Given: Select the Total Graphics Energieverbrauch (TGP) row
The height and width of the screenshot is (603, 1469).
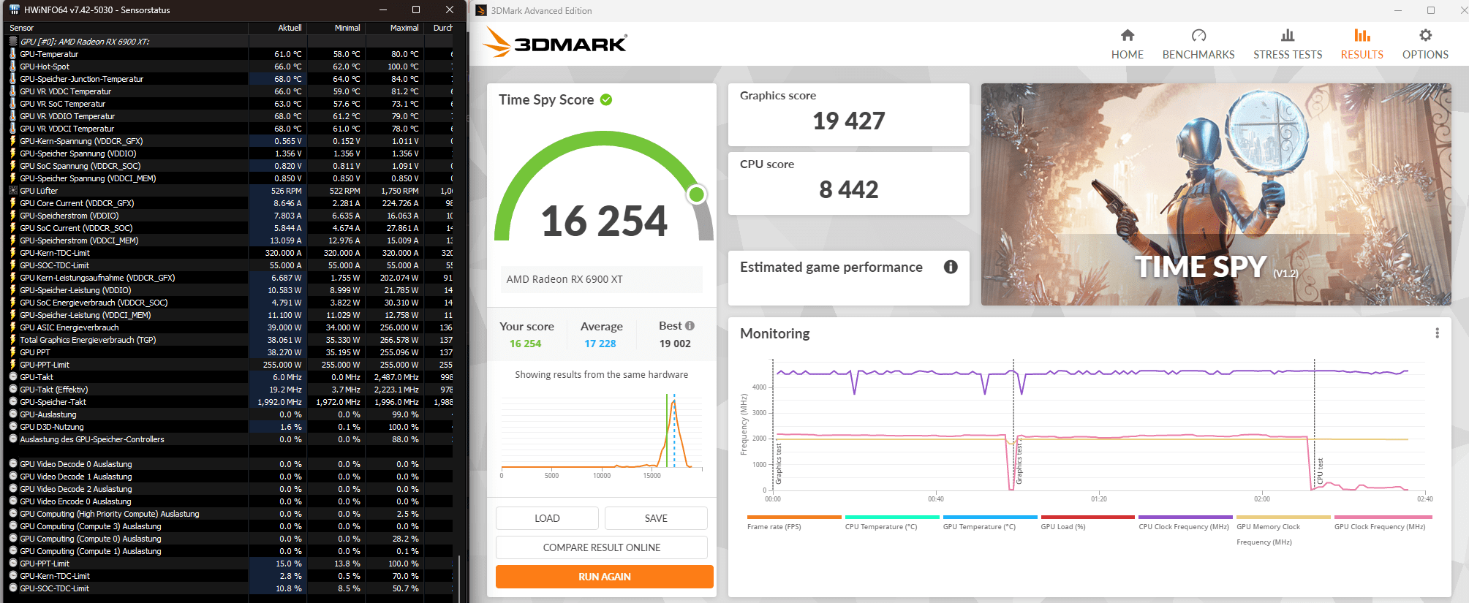Looking at the screenshot, I should click(230, 340).
